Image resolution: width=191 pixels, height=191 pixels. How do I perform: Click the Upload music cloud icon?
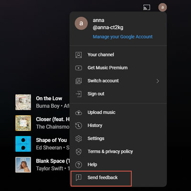tap(79, 113)
